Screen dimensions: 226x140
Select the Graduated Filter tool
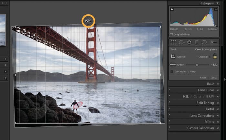[197, 42]
